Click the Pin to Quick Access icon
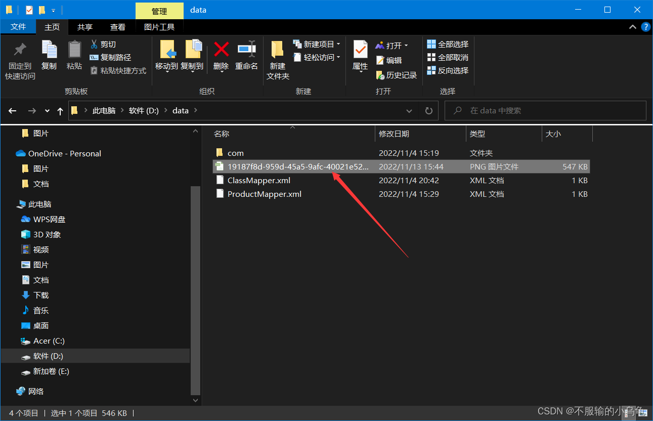The height and width of the screenshot is (421, 653). [20, 50]
